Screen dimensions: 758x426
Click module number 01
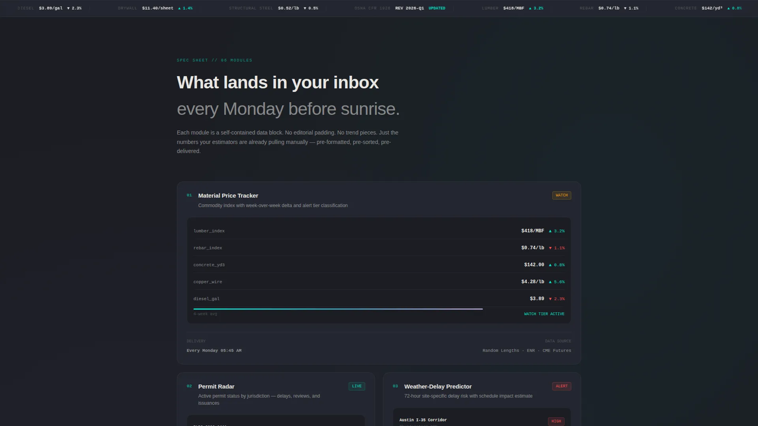point(189,195)
